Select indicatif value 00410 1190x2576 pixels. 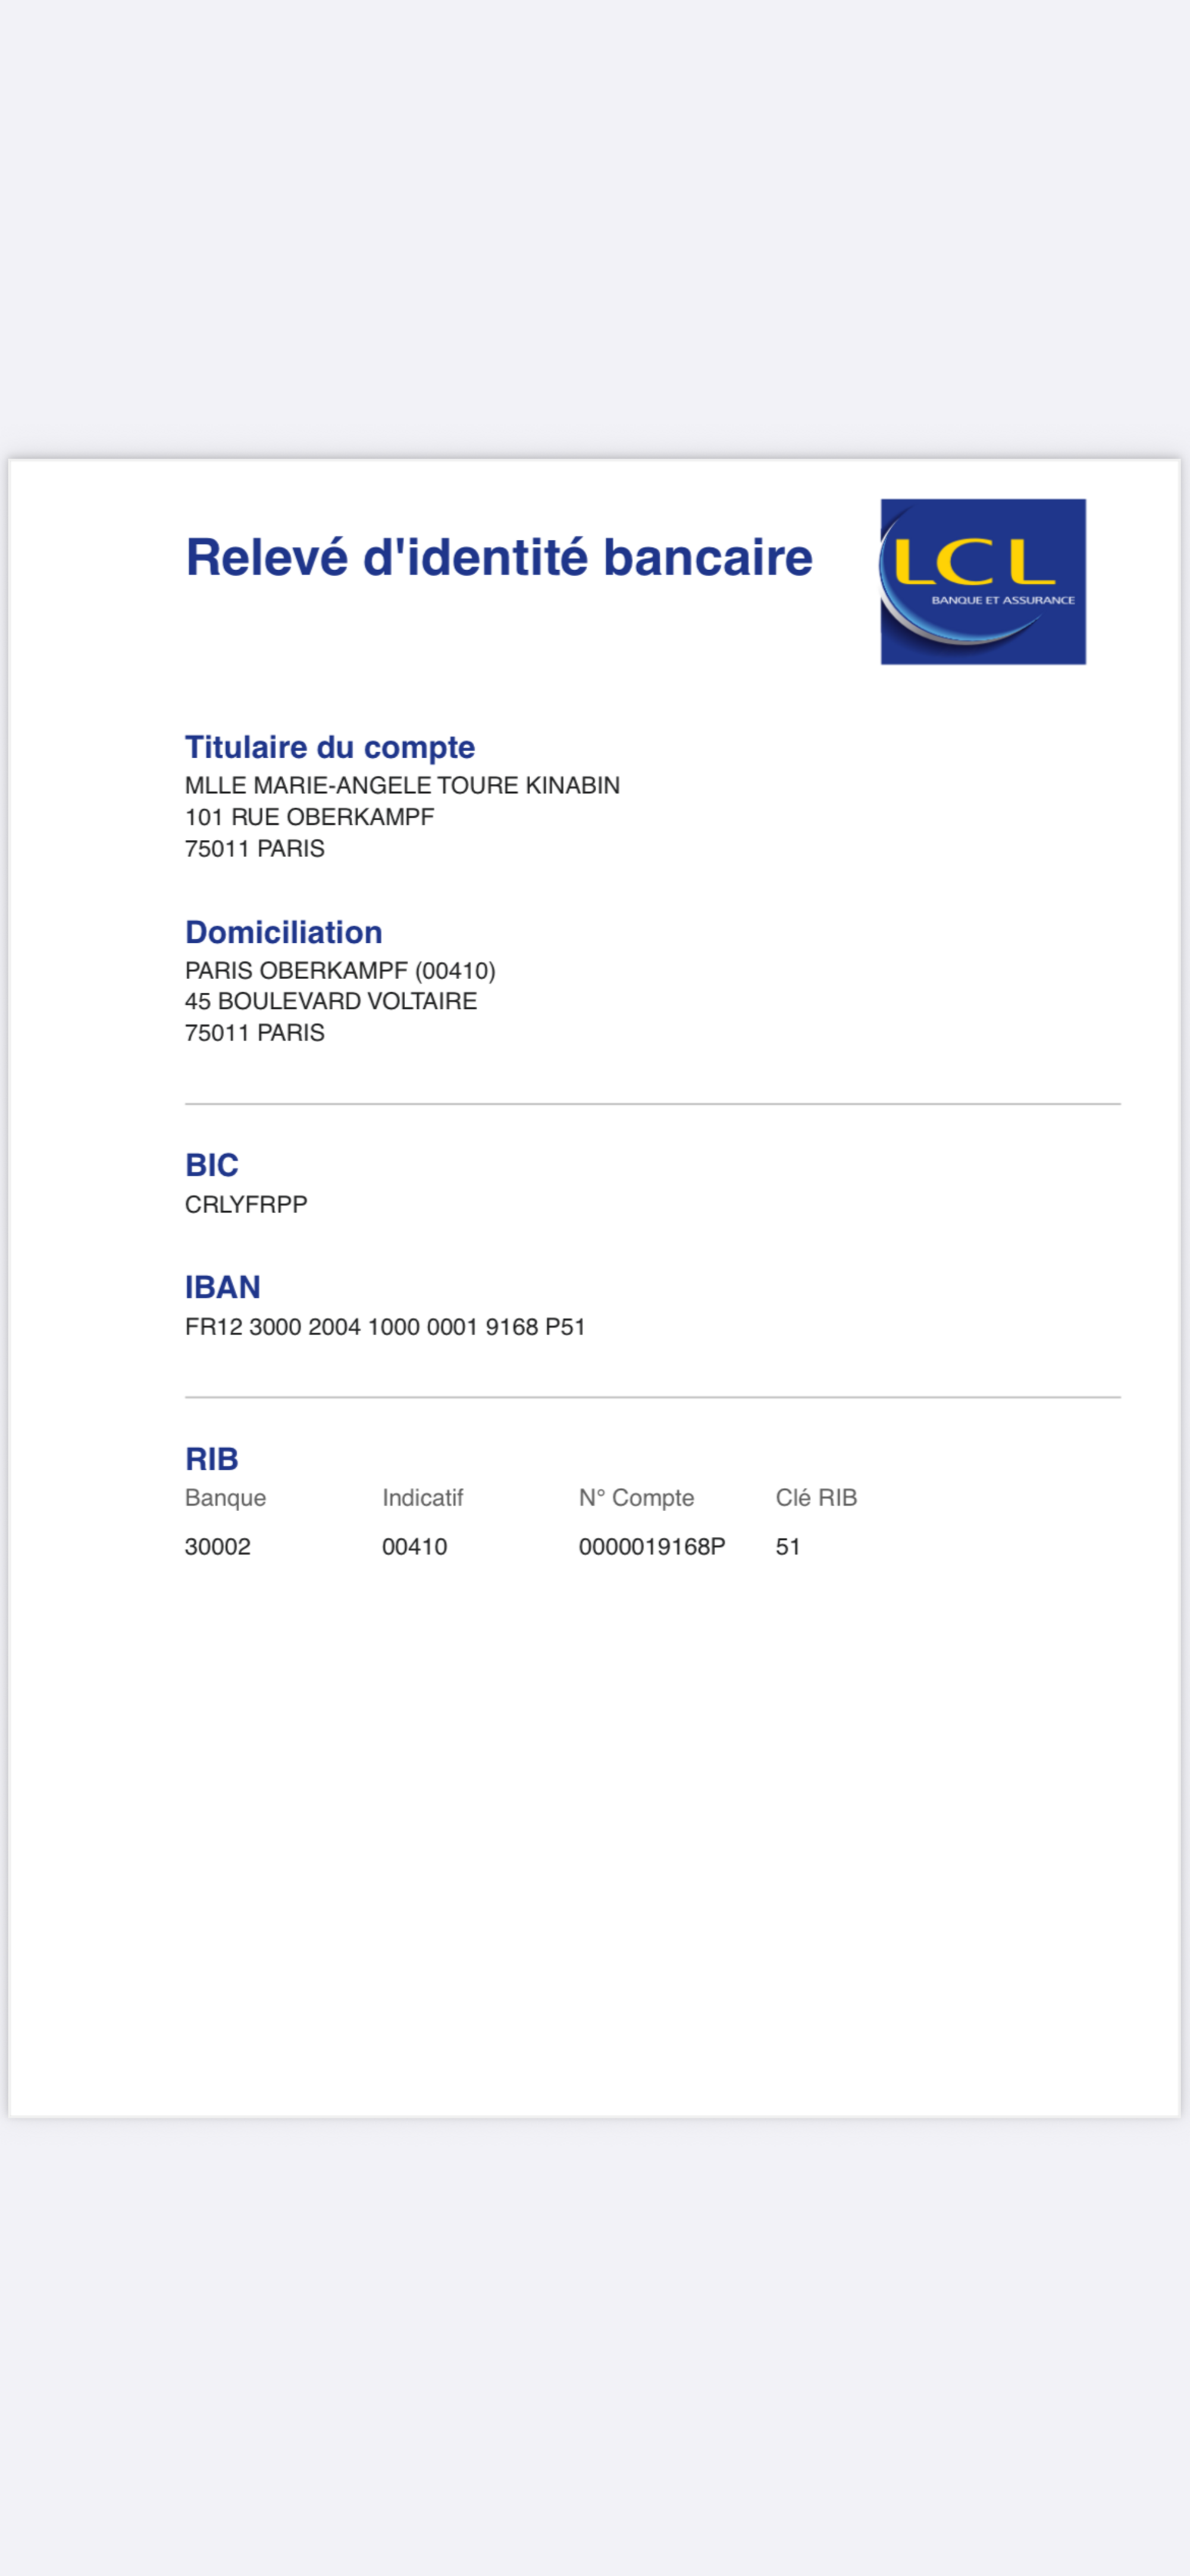[414, 1547]
